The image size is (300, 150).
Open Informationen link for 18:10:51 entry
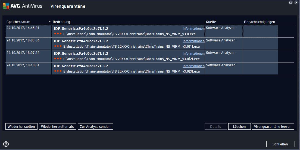pos(193,66)
